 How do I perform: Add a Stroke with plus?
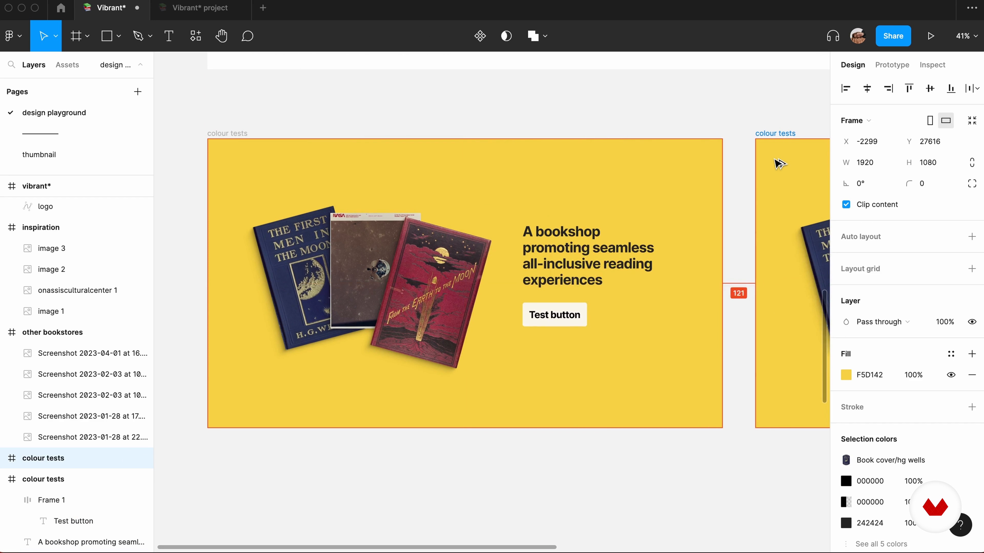(x=972, y=407)
